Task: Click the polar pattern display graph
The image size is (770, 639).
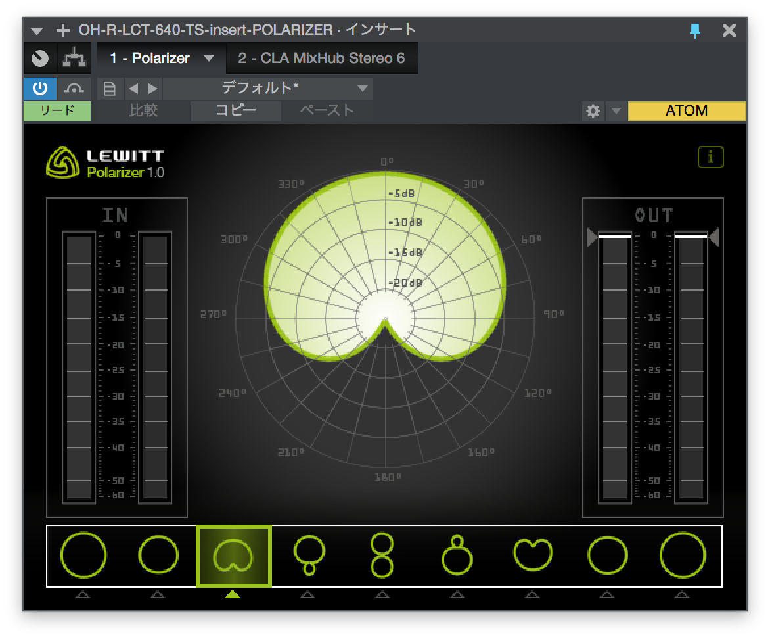Action: pyautogui.click(x=386, y=319)
